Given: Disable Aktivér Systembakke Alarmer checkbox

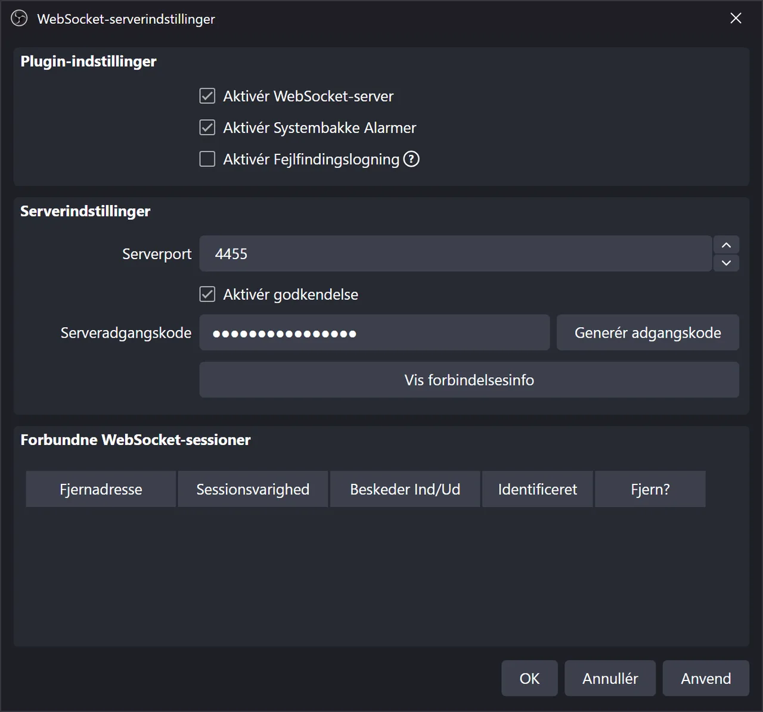Looking at the screenshot, I should tap(207, 128).
